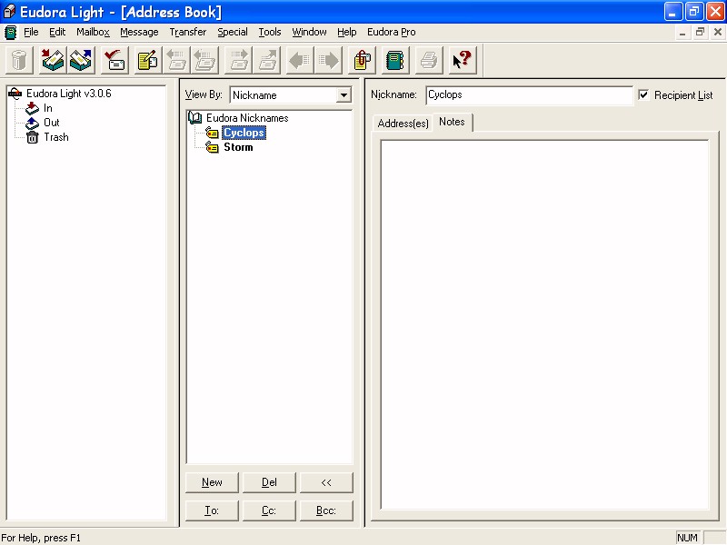Open the Transfer menu
The height and width of the screenshot is (545, 727).
click(188, 32)
